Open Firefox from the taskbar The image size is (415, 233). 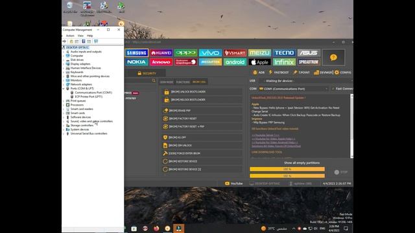(156, 228)
